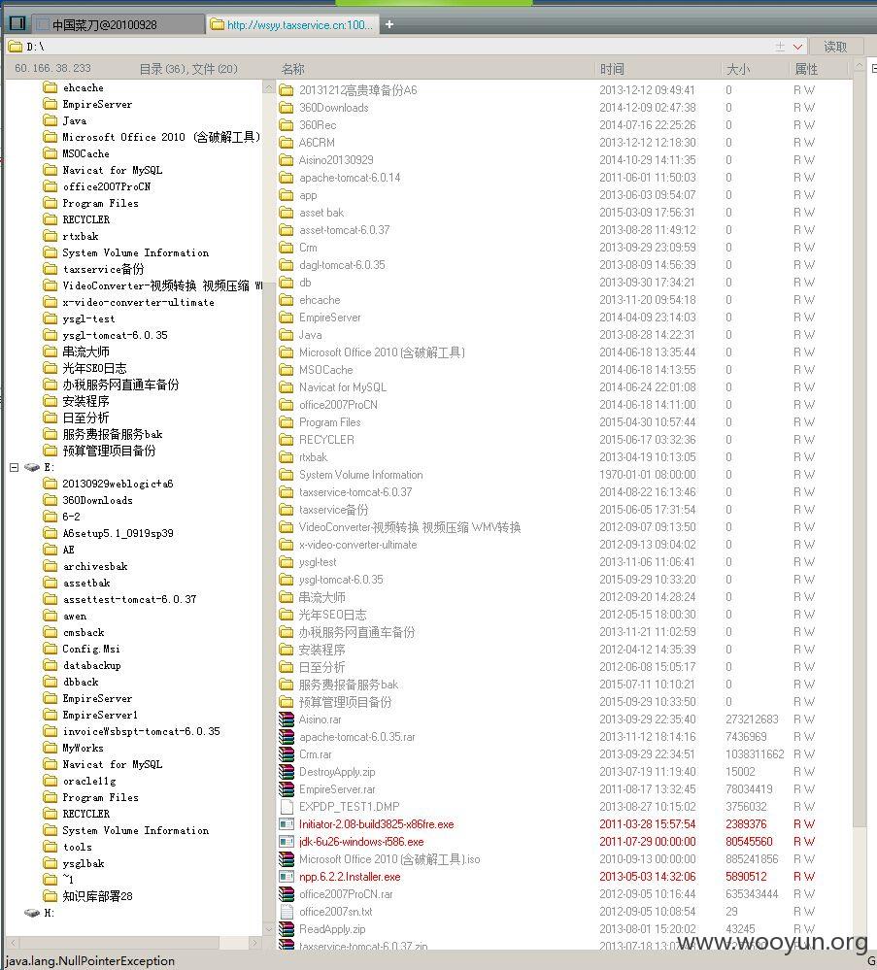Select office2007sn.txt file icon
Viewport: 877px width, 970px height.
point(286,911)
